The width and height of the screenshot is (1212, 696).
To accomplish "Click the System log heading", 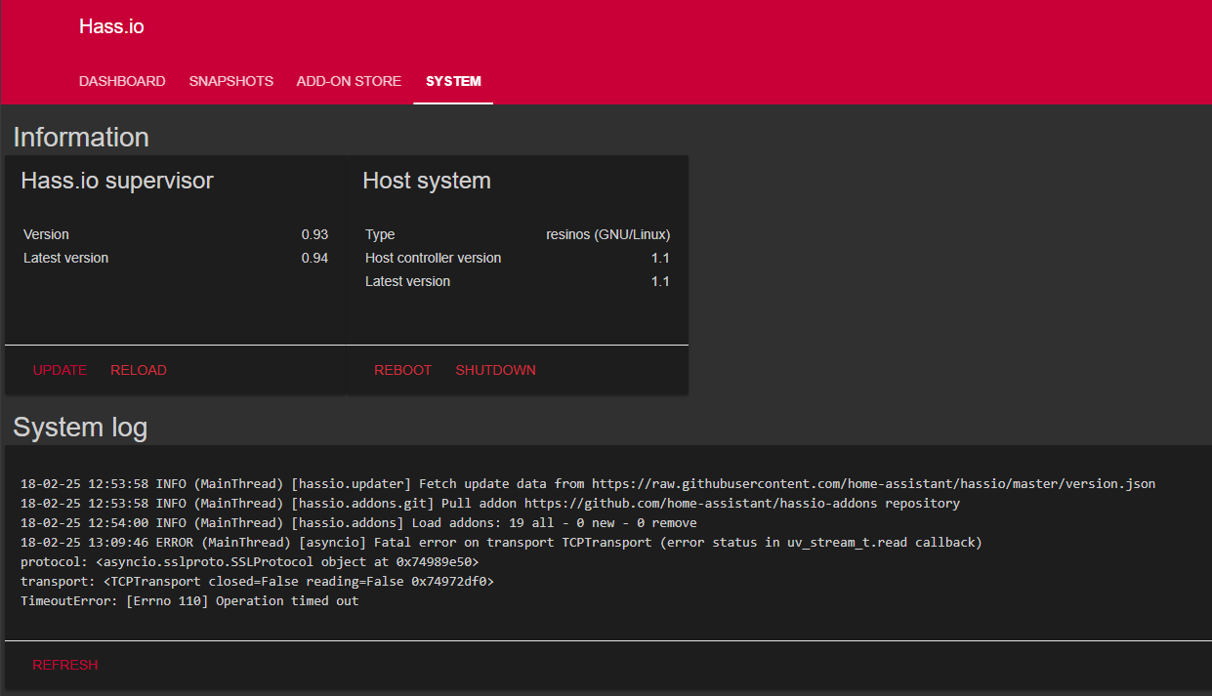I will (x=80, y=428).
